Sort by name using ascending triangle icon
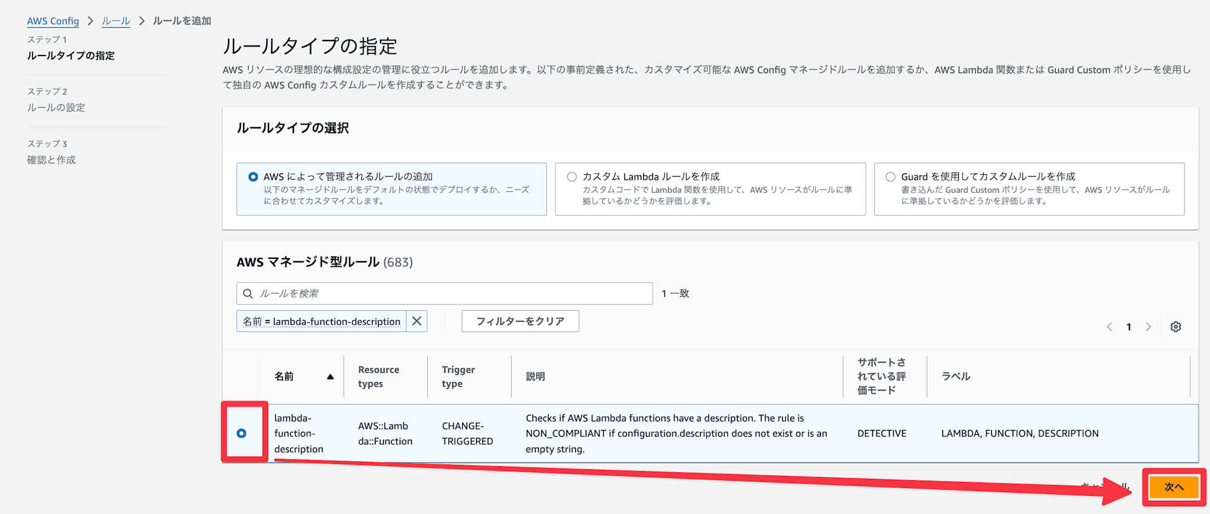 (x=330, y=377)
